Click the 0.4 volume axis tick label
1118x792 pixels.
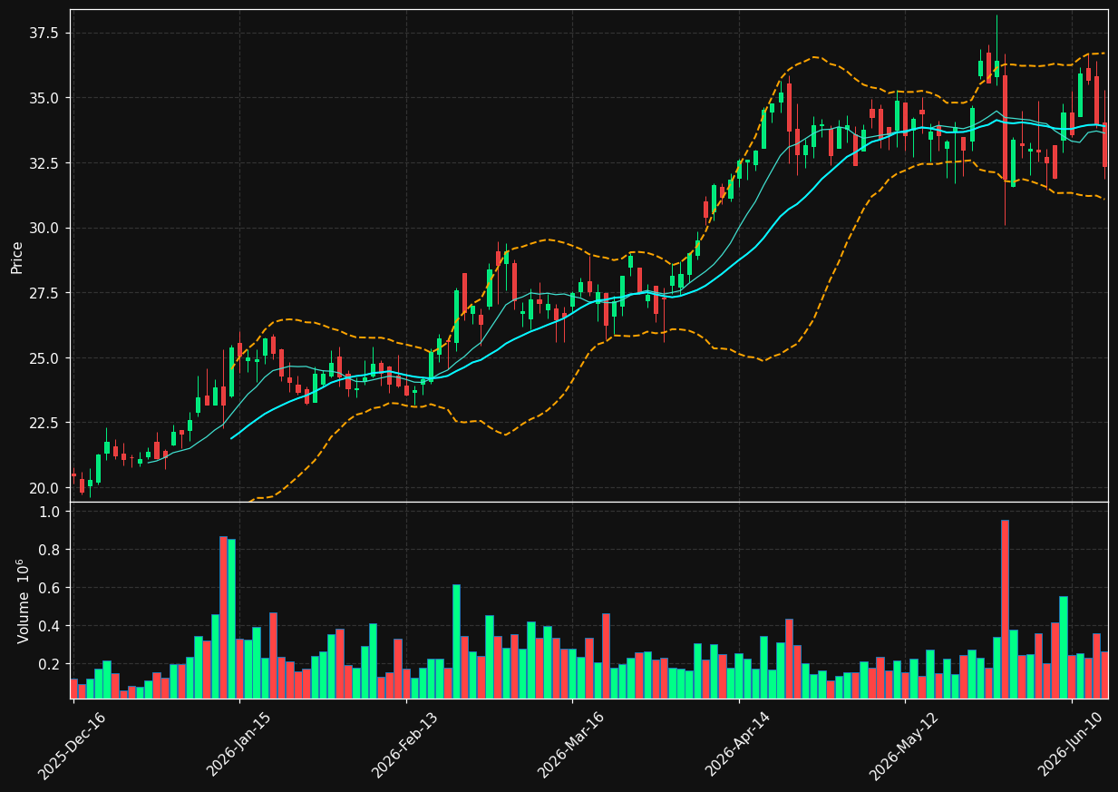click(x=49, y=626)
